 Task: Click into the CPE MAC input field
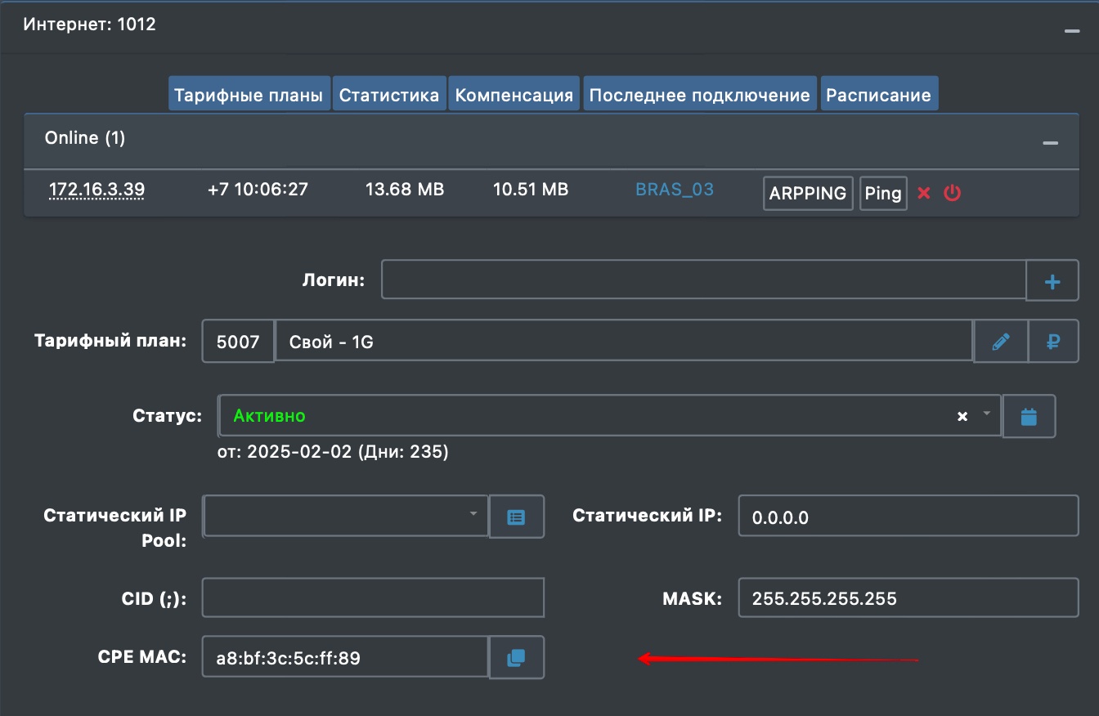pyautogui.click(x=345, y=657)
